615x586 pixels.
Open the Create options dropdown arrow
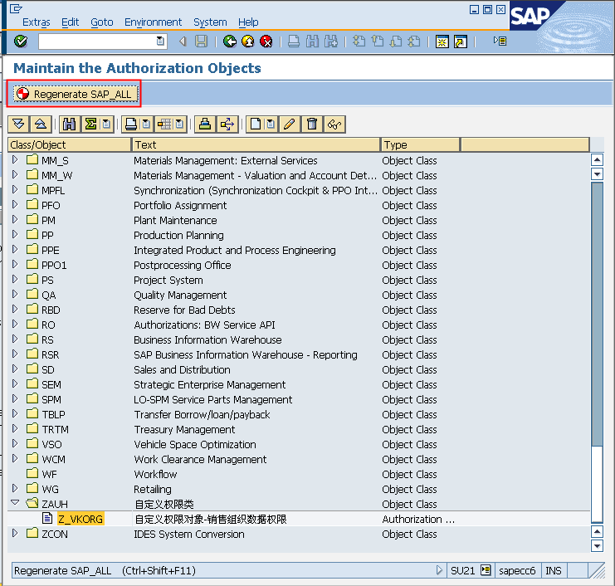point(271,125)
